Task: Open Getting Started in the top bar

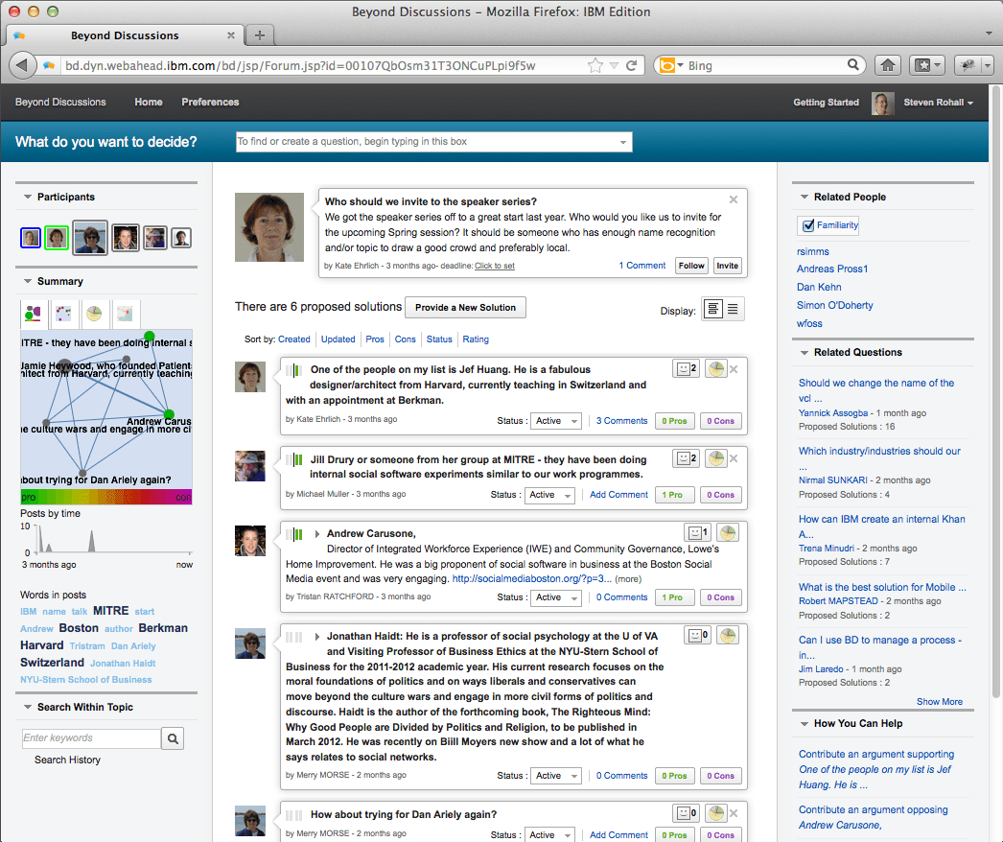Action: coord(826,103)
